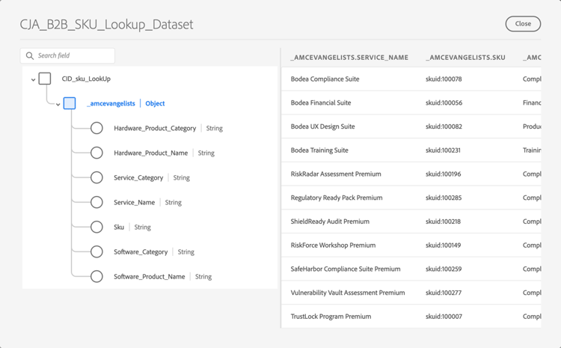This screenshot has height=348, width=561.
Task: Collapse the _amcevangelists object node
Action: (x=58, y=104)
